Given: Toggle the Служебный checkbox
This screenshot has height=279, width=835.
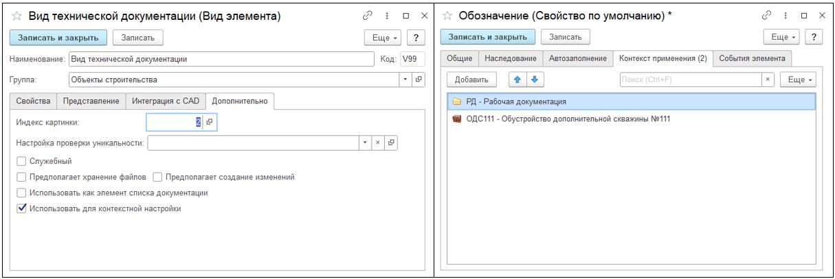Looking at the screenshot, I should [22, 160].
